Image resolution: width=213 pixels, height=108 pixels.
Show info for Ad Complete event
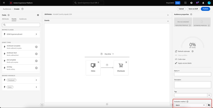[36, 61]
